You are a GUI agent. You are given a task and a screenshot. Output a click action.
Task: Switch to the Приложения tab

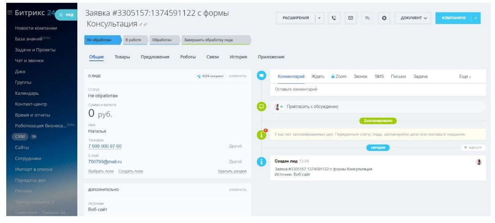[x=271, y=57]
